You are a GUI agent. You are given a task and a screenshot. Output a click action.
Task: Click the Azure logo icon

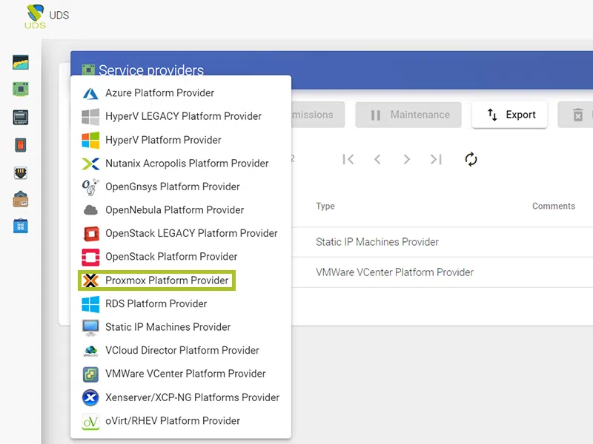(x=90, y=93)
